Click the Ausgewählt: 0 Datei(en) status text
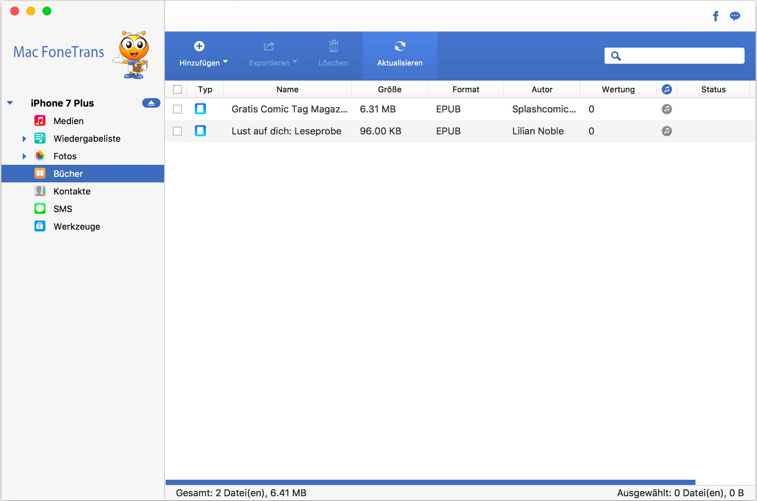This screenshot has height=501, width=757. pos(680,493)
